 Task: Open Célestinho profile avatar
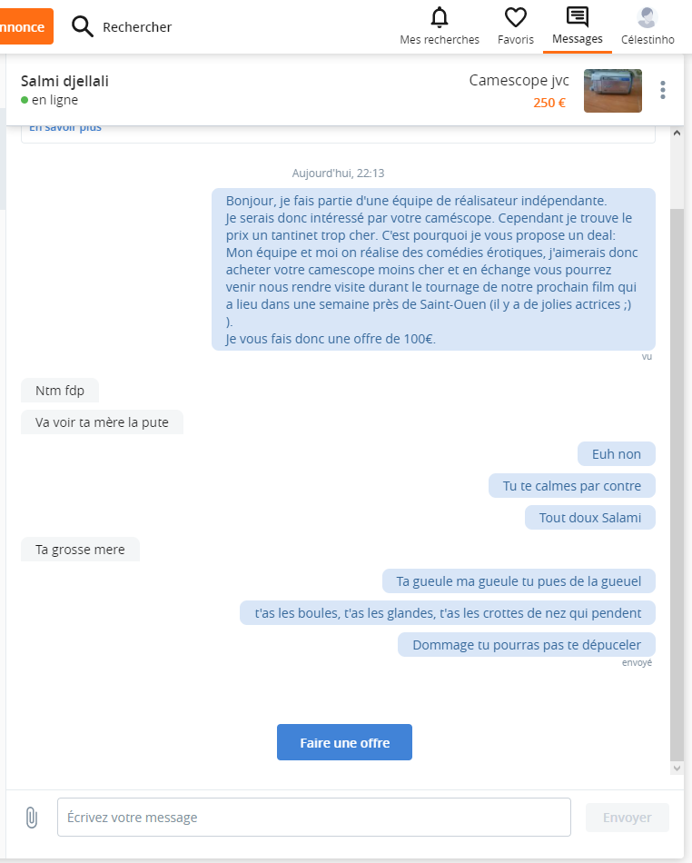coord(648,17)
